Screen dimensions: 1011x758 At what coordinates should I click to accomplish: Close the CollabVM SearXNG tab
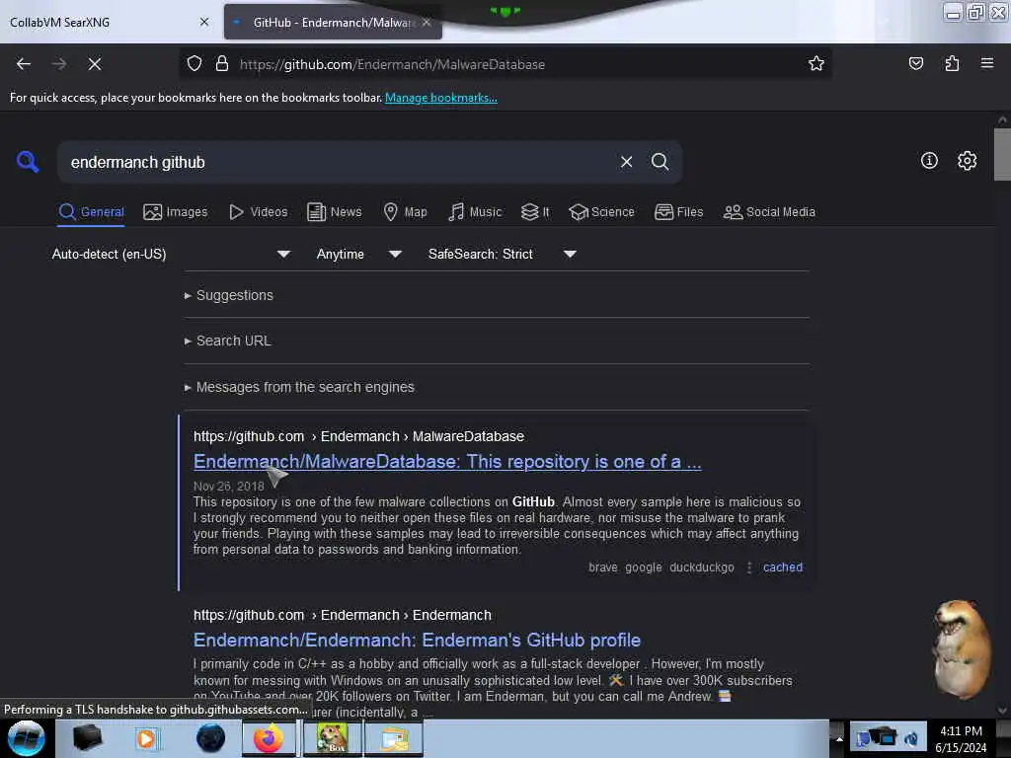click(204, 22)
